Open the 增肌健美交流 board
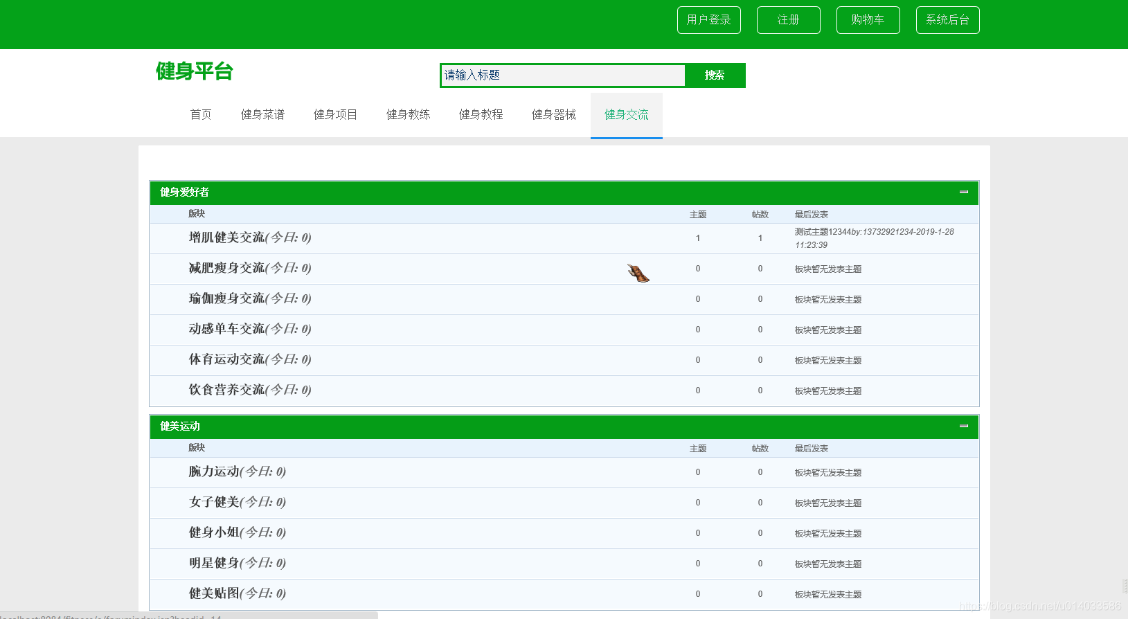 (x=227, y=237)
